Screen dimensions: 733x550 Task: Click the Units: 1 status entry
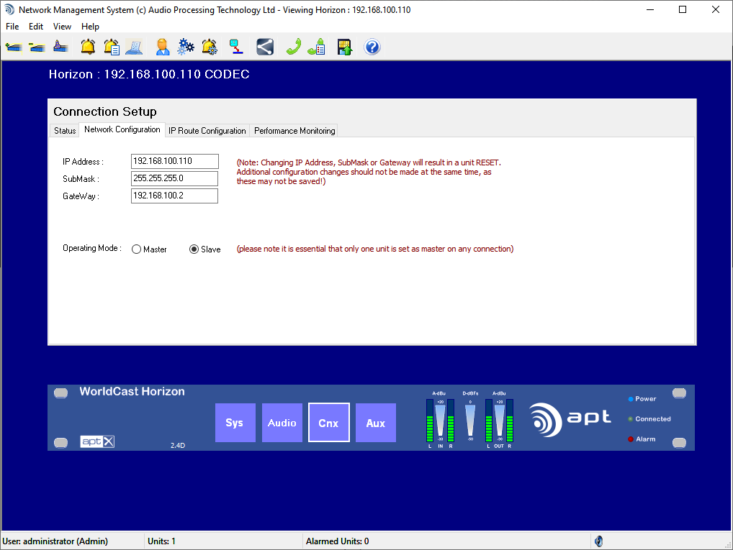point(161,541)
